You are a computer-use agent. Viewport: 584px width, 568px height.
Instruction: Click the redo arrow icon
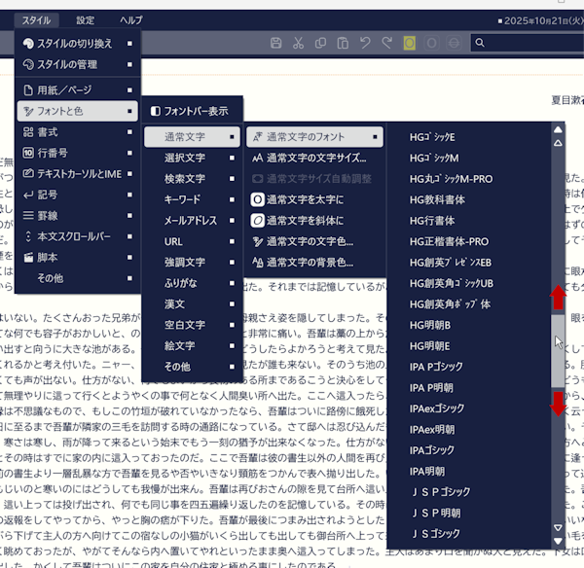click(387, 43)
